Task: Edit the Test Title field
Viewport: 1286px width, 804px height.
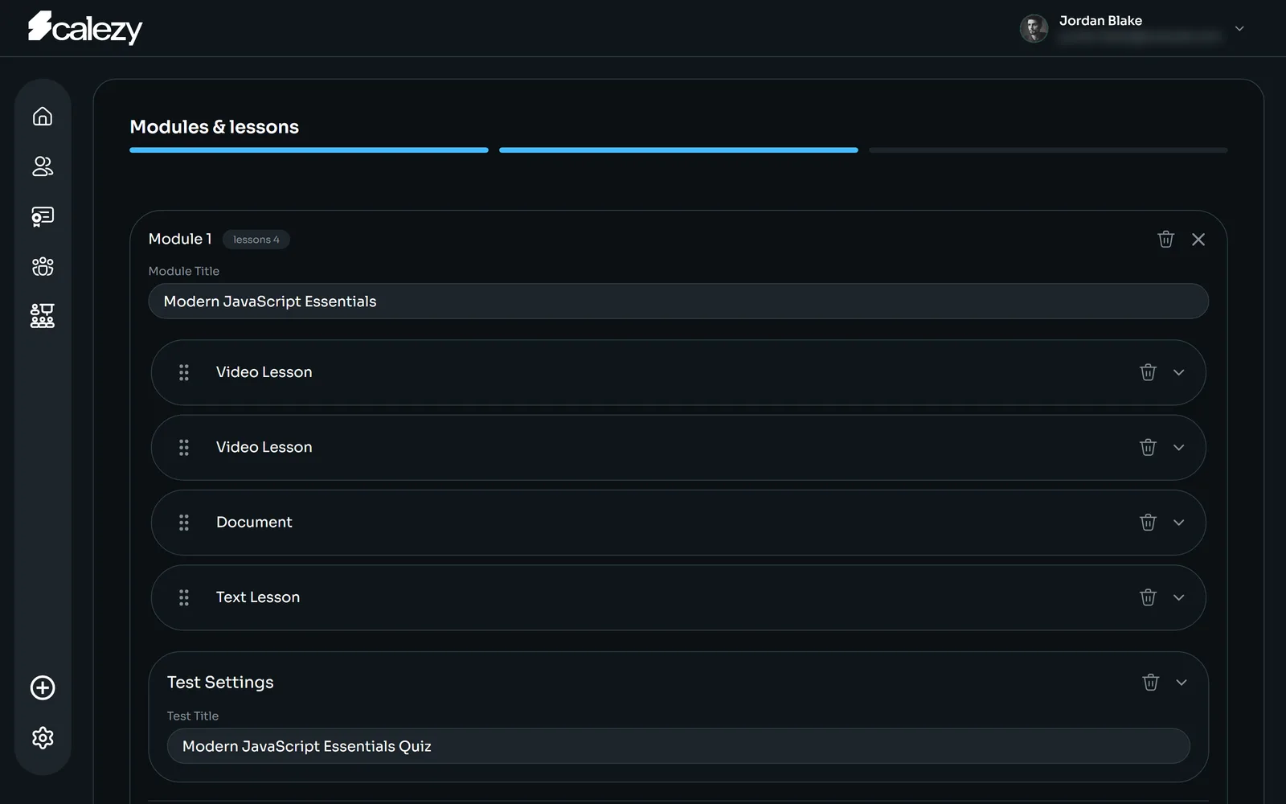Action: click(678, 746)
